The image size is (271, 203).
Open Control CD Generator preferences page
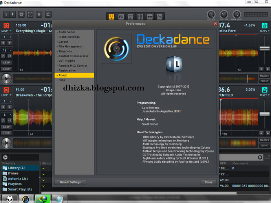tap(73, 56)
